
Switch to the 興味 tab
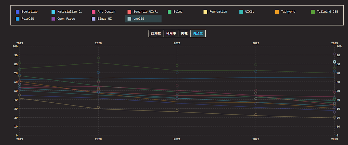coord(184,33)
